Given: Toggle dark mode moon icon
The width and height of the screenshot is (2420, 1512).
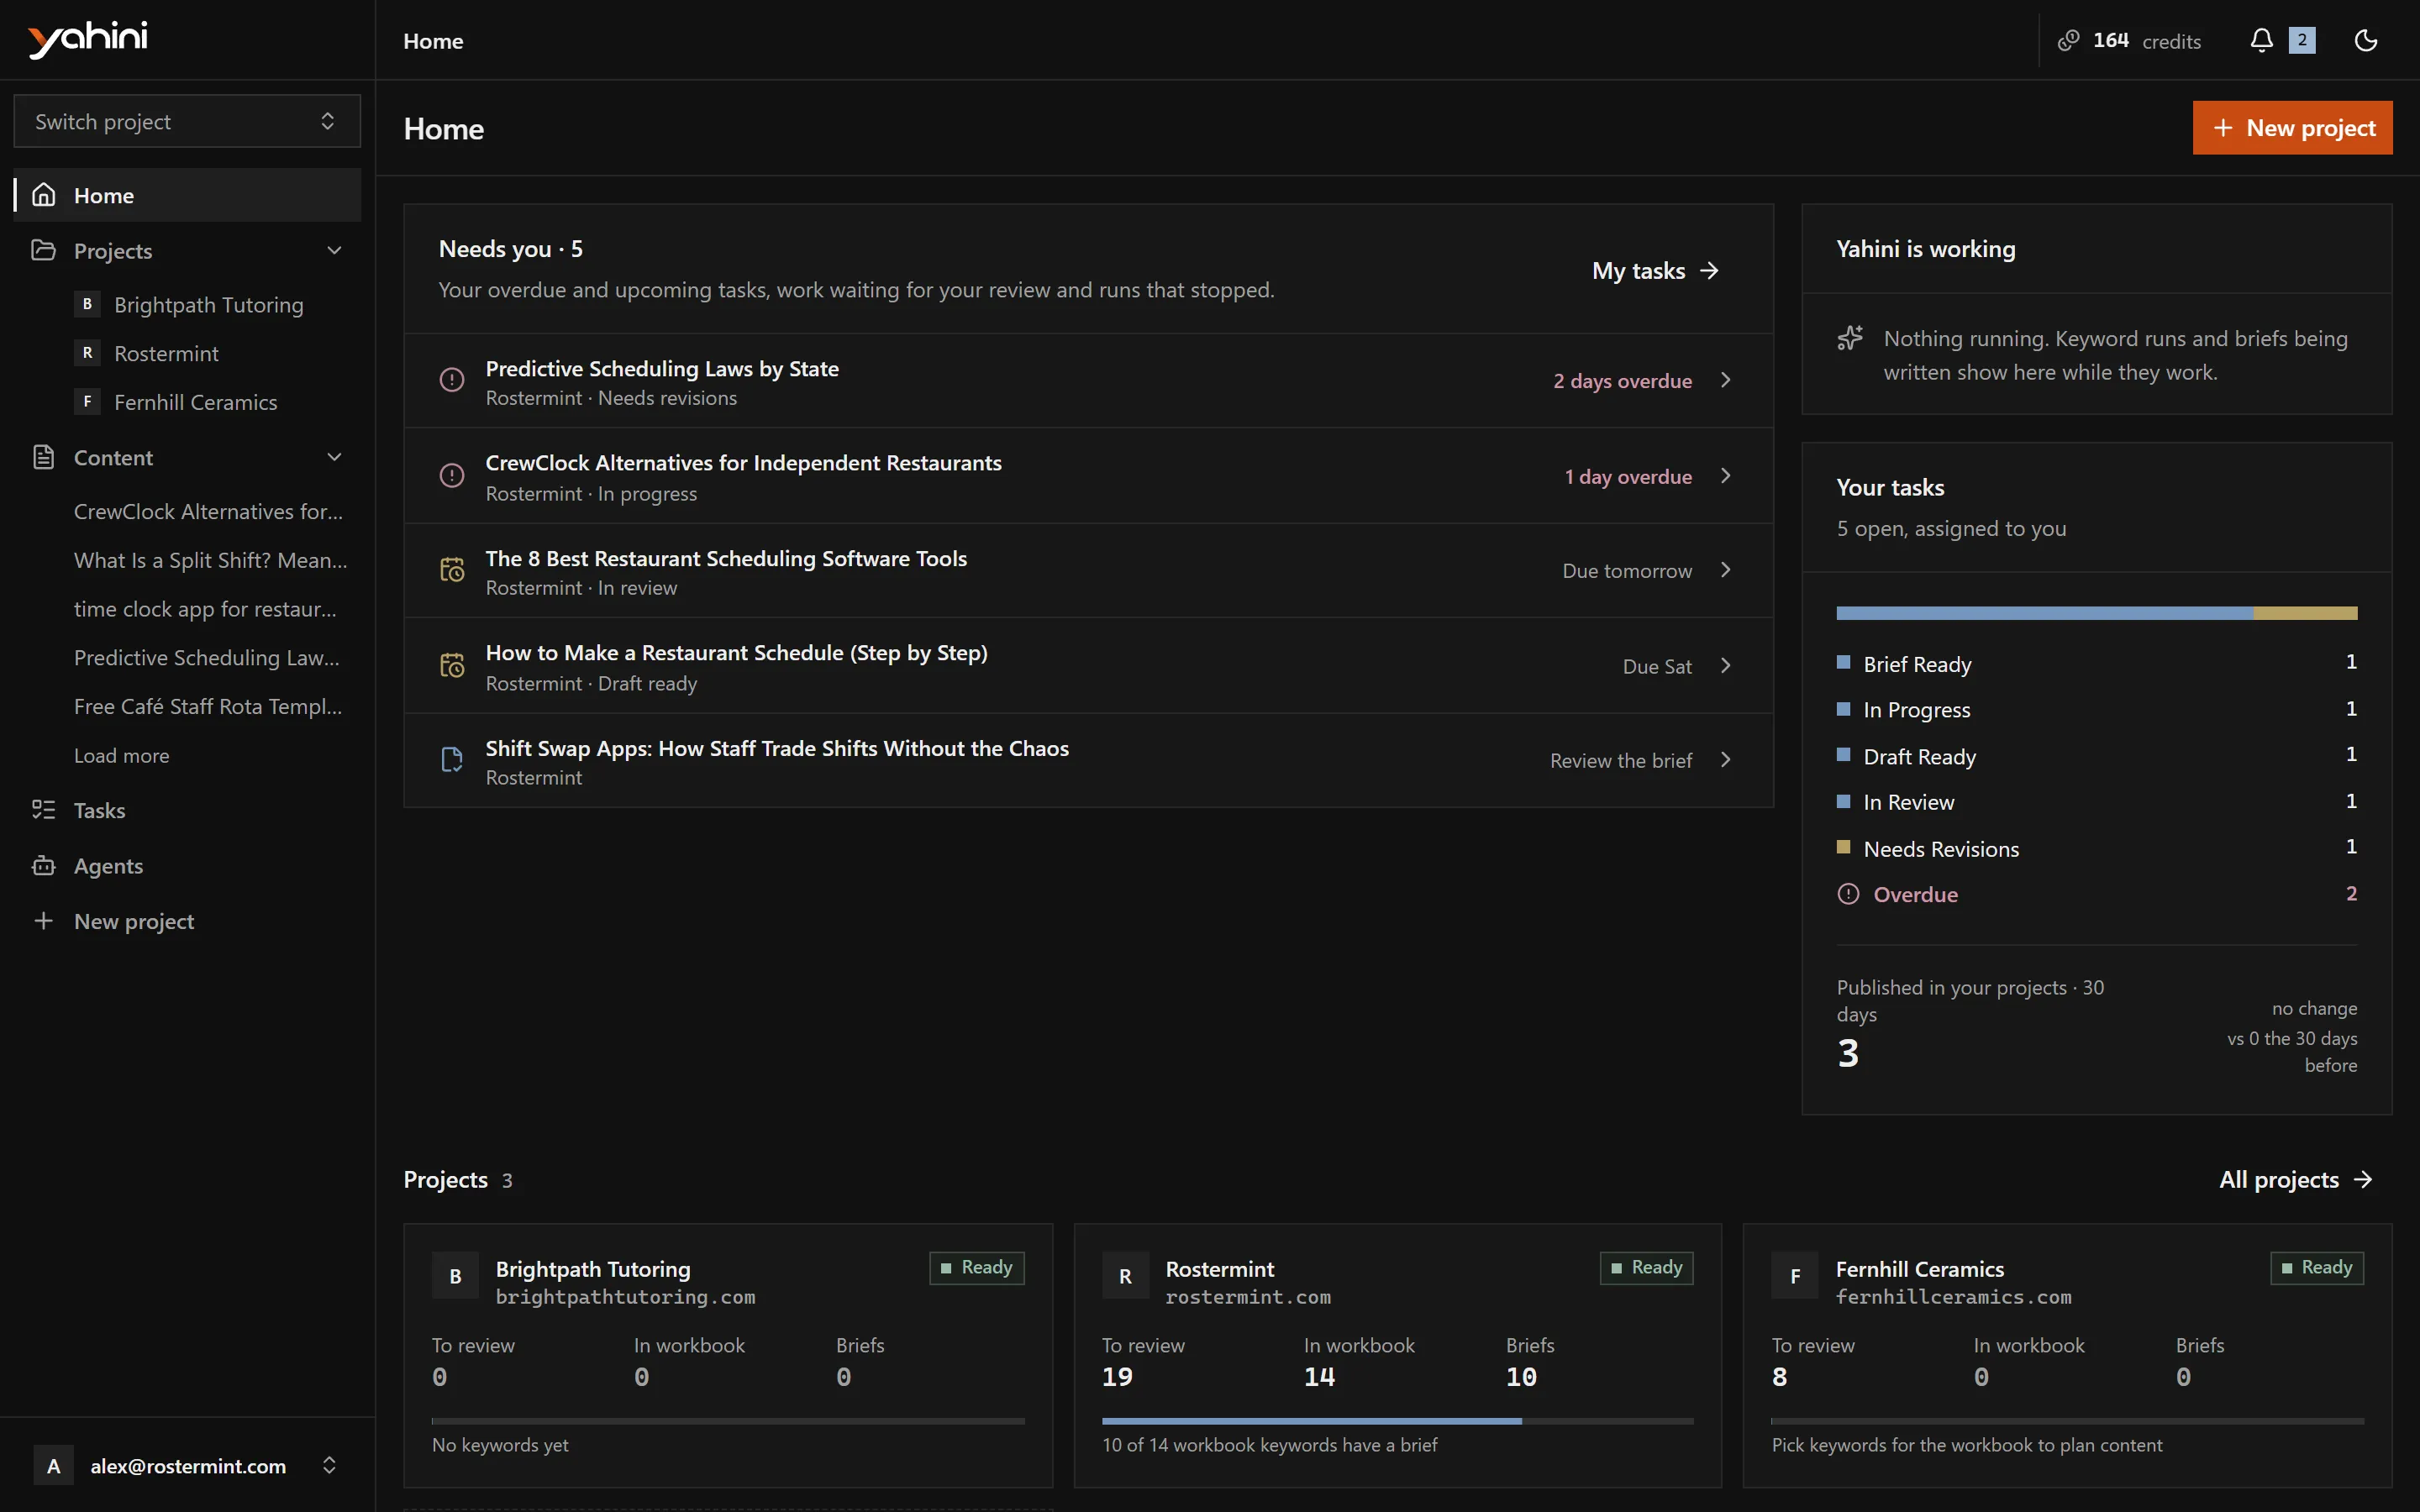Looking at the screenshot, I should pos(2365,40).
